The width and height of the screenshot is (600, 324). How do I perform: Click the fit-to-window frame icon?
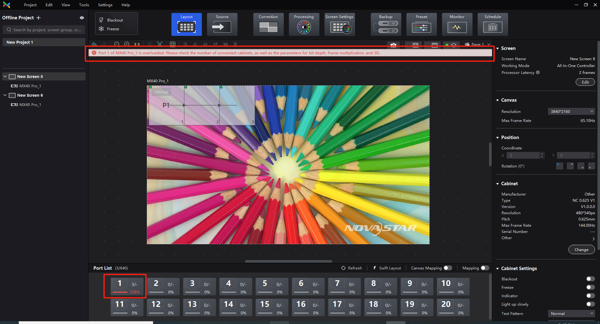pos(160,44)
